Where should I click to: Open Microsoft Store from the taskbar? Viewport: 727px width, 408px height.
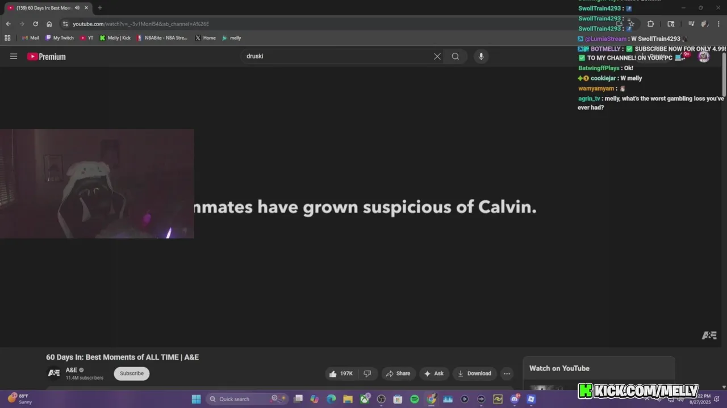[x=398, y=399]
